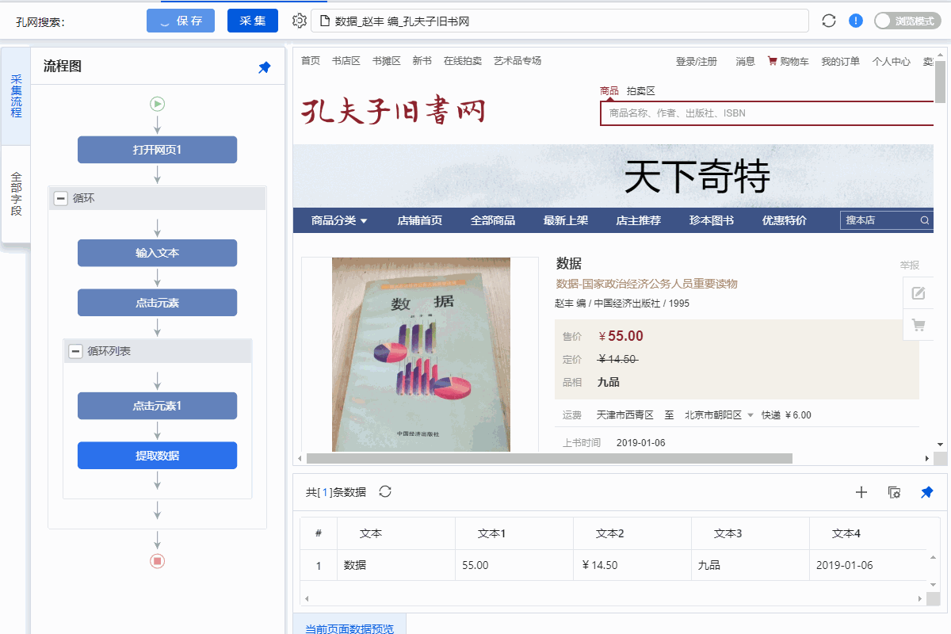Click the 举报 link
The width and height of the screenshot is (951, 634).
coord(910,265)
